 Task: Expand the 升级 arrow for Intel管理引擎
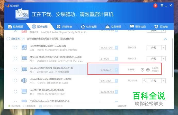(164, 48)
